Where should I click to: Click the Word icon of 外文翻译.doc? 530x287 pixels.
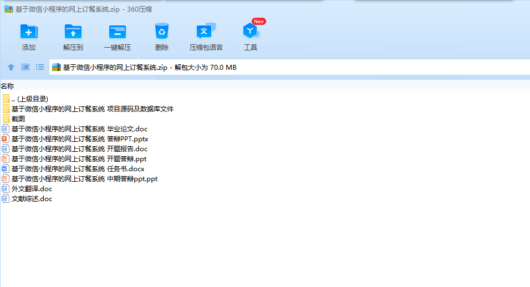pos(5,189)
